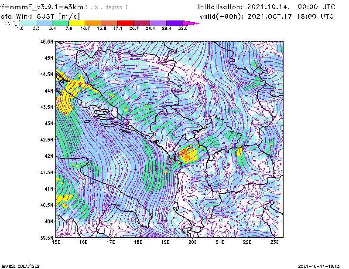Viewport: 349px width, 269px height.
Task: Click the crimson legend swatch
Action: [142, 23]
